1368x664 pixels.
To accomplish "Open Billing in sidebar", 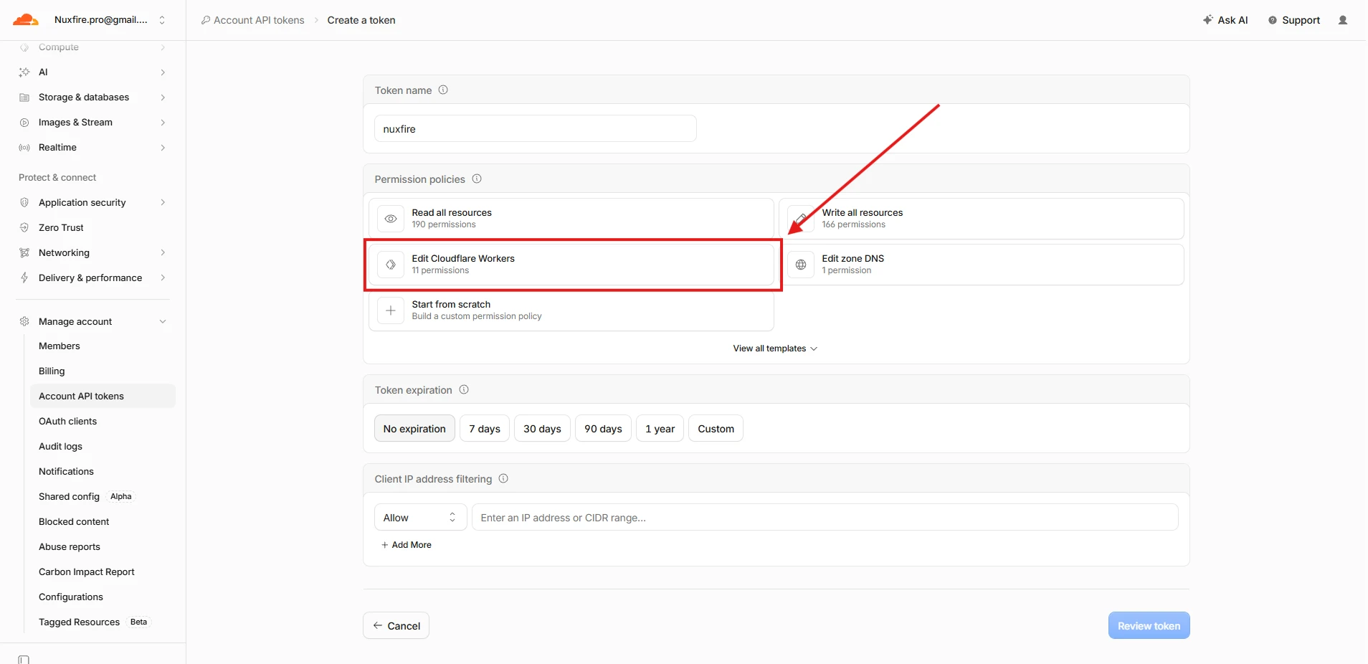I will tap(103, 371).
